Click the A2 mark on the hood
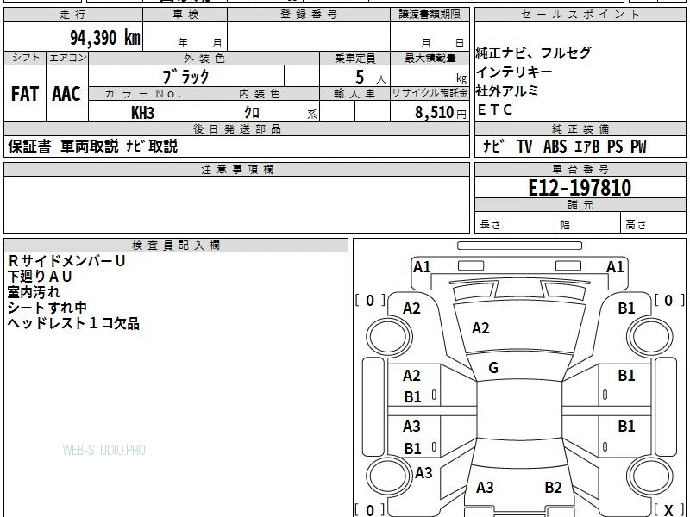 click(480, 328)
